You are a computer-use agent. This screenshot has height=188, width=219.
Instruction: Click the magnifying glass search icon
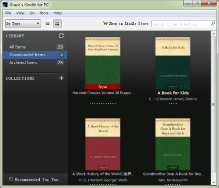(x=213, y=23)
